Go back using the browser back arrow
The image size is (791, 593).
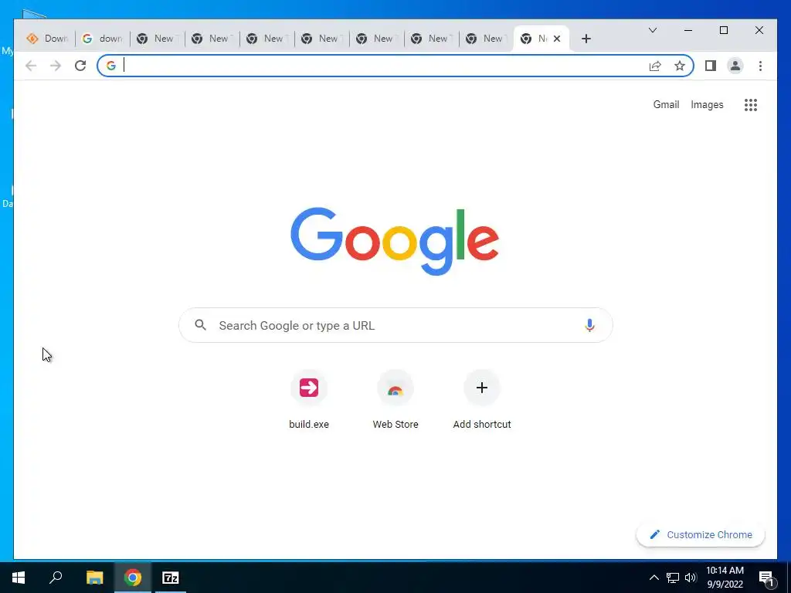pyautogui.click(x=31, y=66)
